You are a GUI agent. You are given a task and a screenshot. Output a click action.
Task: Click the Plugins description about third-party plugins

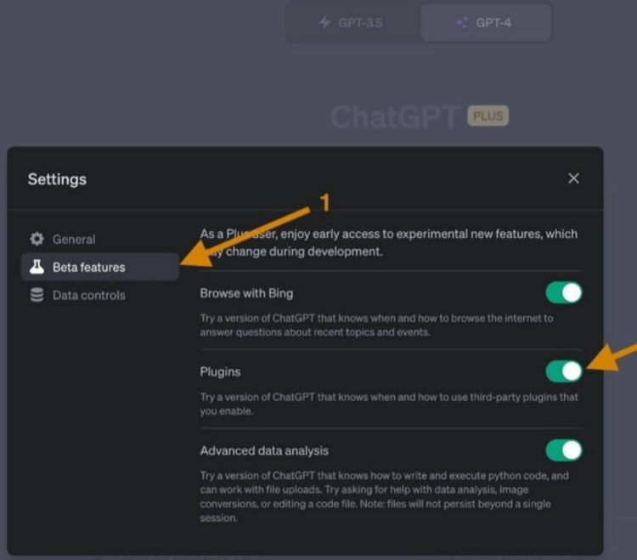[x=389, y=404]
